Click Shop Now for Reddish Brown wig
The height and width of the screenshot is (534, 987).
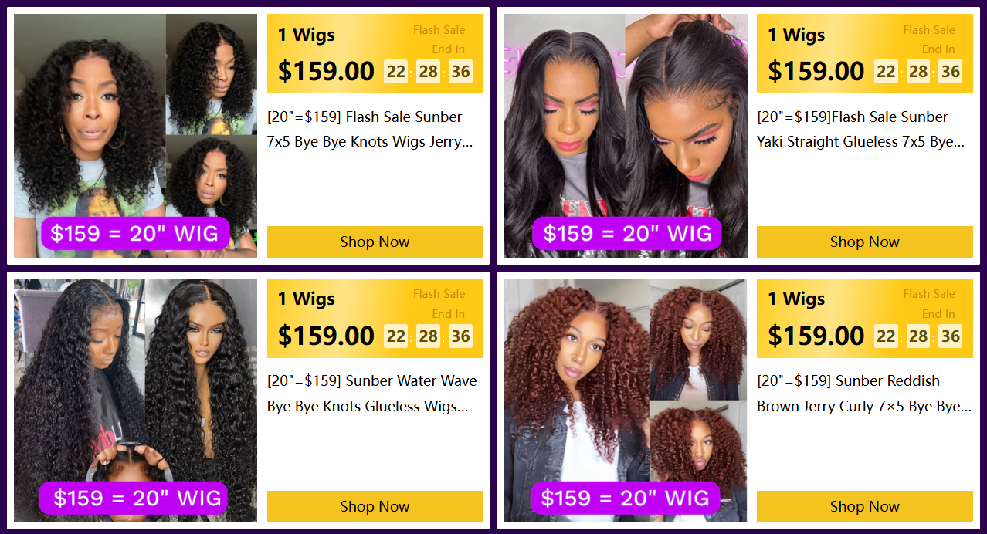pos(864,506)
